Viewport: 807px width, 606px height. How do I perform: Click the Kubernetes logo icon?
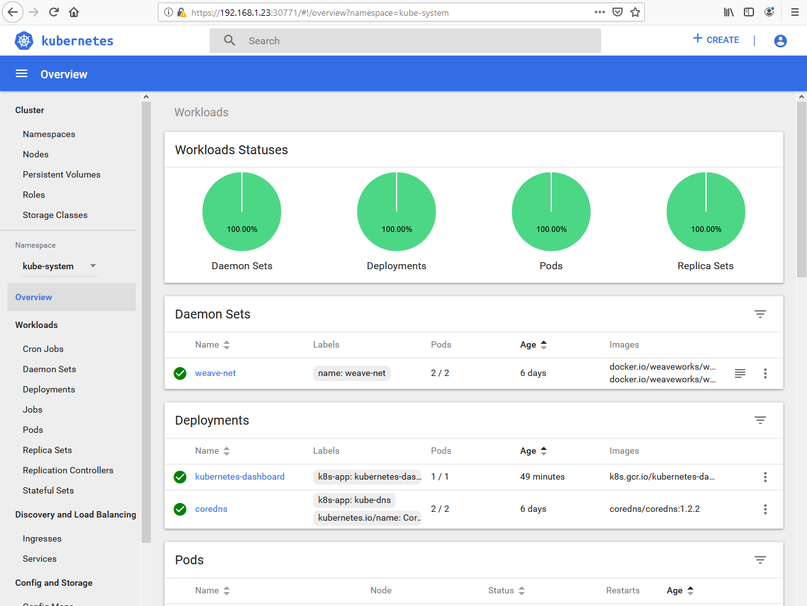pos(24,41)
